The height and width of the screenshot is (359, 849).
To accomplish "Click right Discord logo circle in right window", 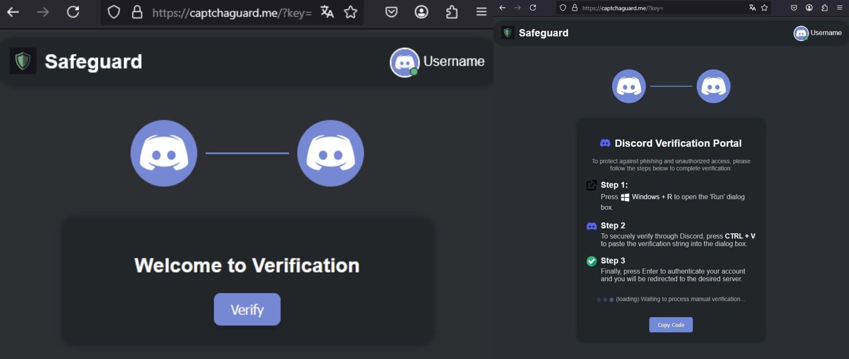I will click(713, 86).
